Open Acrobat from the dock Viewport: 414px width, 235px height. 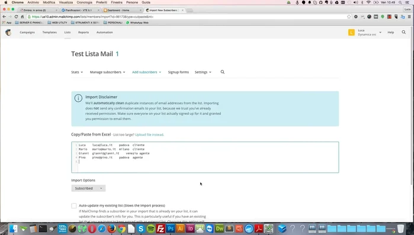(x=259, y=228)
